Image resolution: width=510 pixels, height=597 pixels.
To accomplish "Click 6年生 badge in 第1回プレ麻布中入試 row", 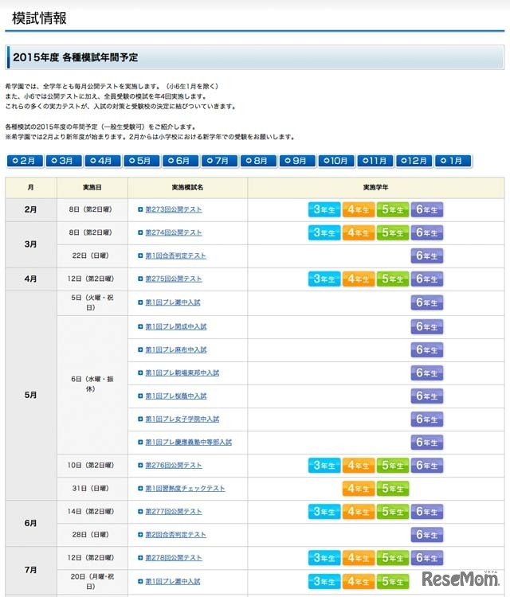I will tap(427, 349).
